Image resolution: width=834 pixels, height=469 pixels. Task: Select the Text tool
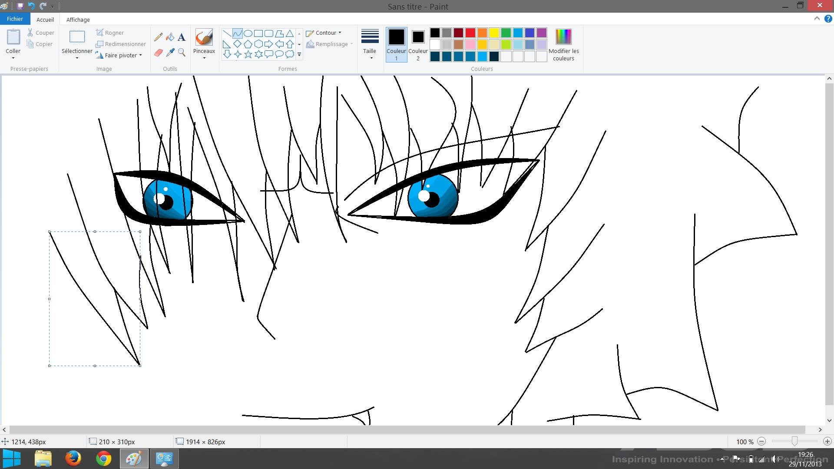pos(182,37)
